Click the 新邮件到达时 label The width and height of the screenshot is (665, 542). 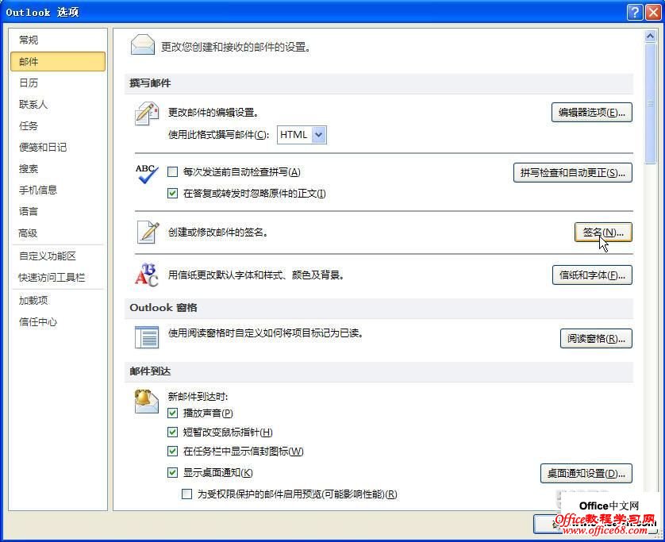coord(198,397)
